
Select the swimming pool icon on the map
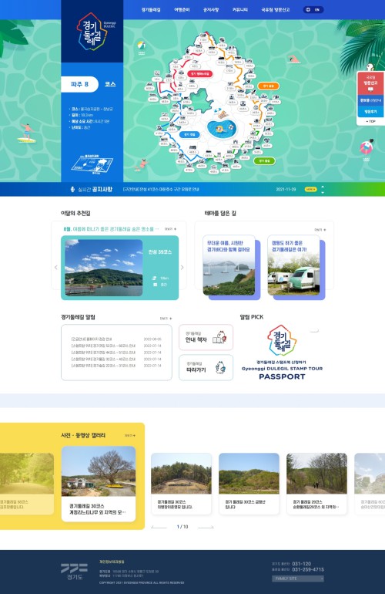click(x=222, y=128)
